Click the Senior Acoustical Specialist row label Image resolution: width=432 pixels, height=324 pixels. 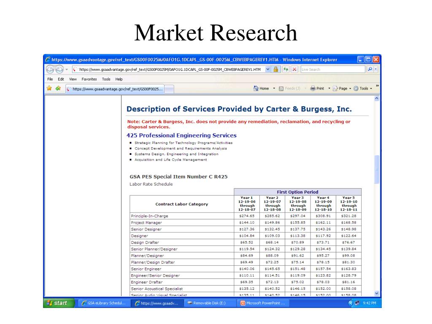(157, 289)
